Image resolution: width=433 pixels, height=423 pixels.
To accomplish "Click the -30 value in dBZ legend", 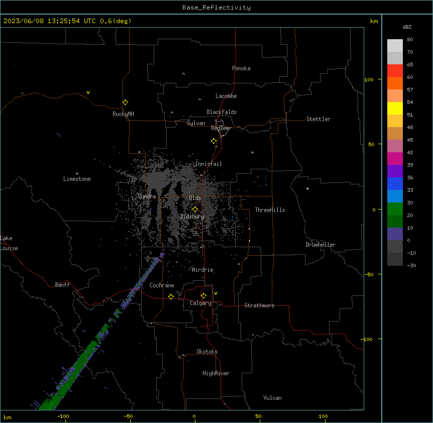I will coord(411,265).
